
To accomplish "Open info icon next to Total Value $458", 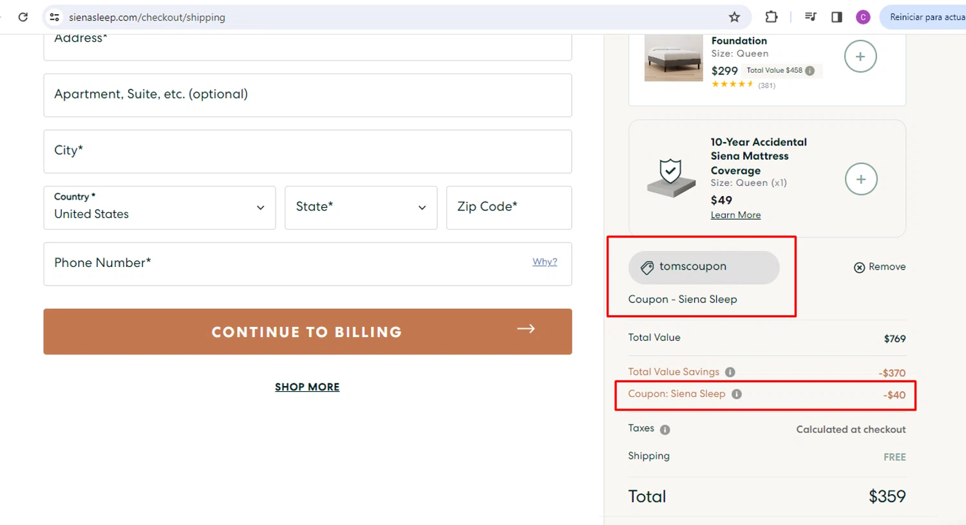I will [x=810, y=71].
